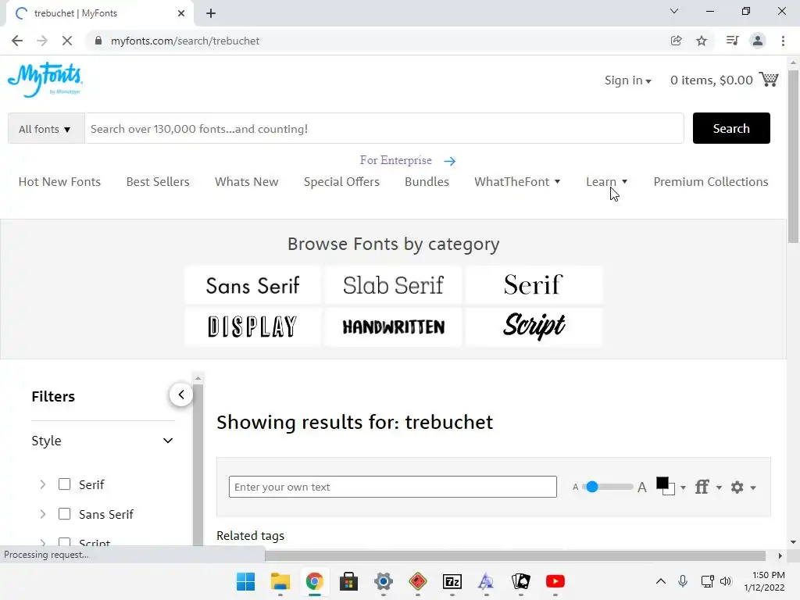This screenshot has width=800, height=600.
Task: Check the Serif style filter
Action: (x=64, y=484)
